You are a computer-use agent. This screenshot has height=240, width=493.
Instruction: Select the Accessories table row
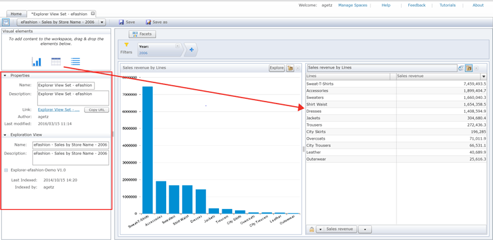coord(396,90)
